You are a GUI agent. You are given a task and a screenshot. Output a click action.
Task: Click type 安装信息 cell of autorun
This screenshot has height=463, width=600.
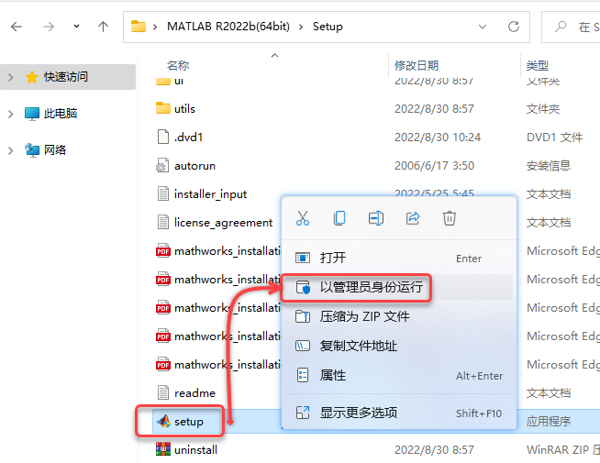point(549,166)
